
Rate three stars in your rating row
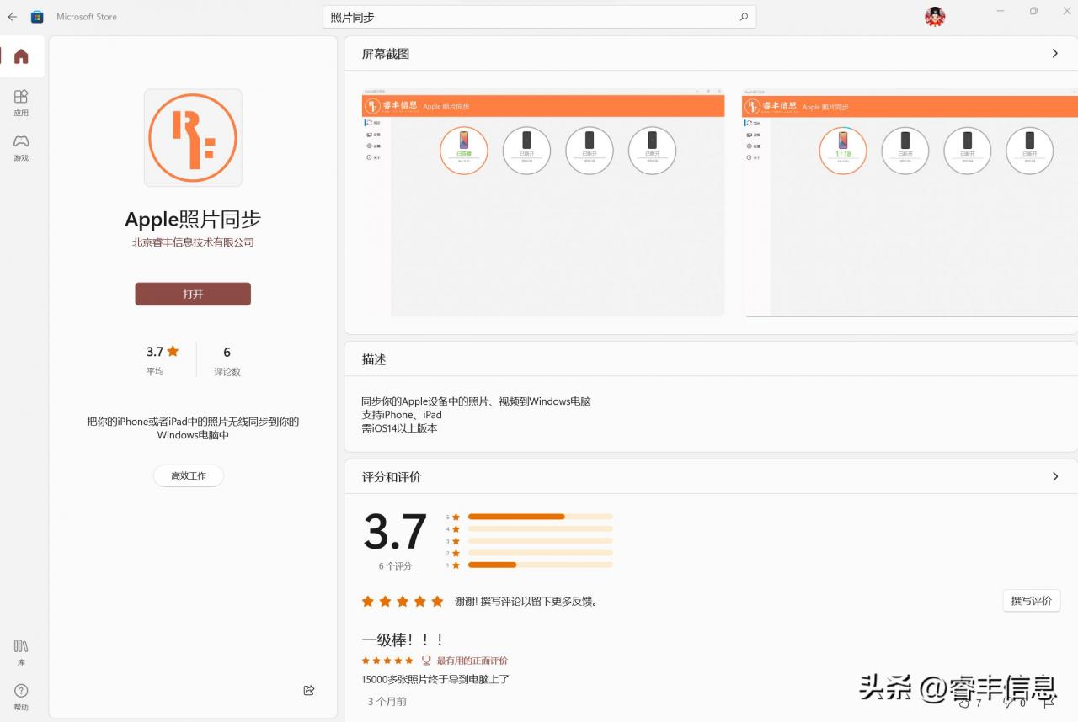(x=403, y=602)
